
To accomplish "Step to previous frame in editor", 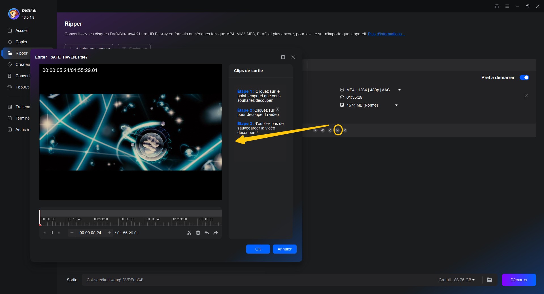I will 45,233.
